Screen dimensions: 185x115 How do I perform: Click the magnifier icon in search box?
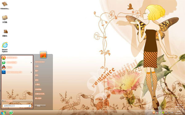pos(30,106)
